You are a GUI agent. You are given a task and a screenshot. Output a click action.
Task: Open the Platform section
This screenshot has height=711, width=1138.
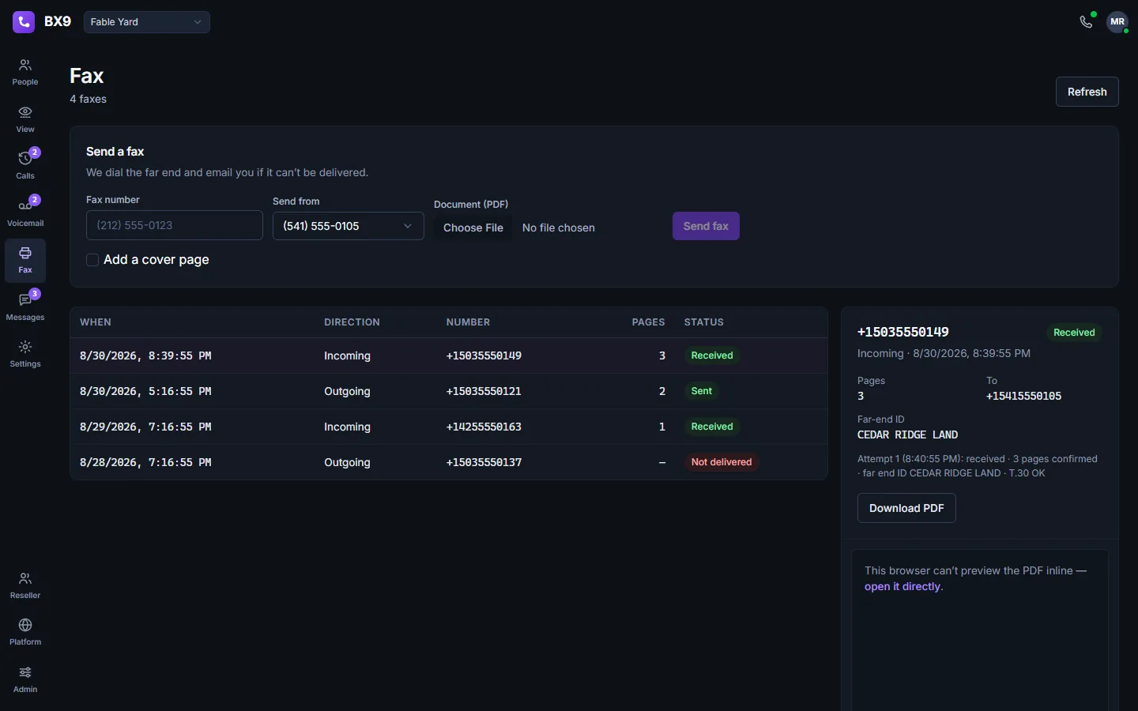pos(25,632)
